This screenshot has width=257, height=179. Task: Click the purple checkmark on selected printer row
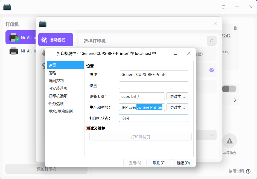pyautogui.click(x=212, y=70)
